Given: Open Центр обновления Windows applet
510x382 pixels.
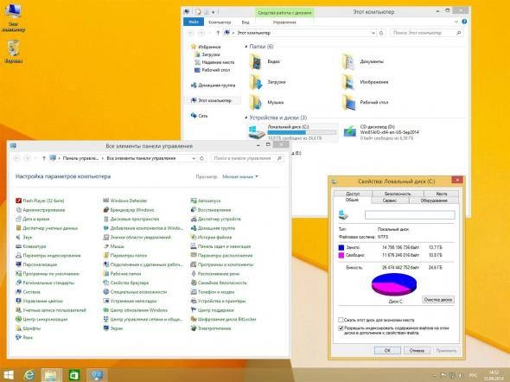Looking at the screenshot, I should click(136, 309).
